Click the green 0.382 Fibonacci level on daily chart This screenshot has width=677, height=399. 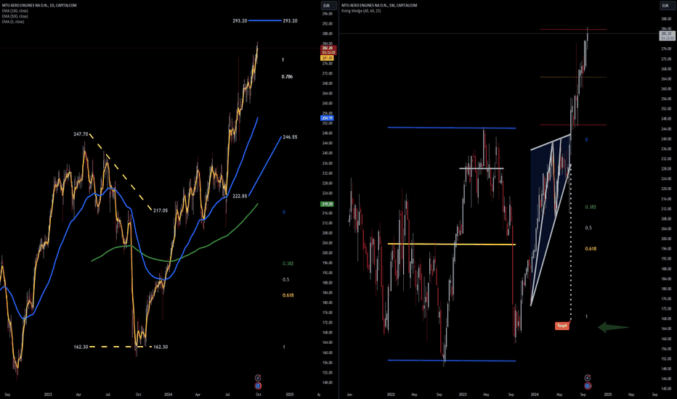point(288,263)
